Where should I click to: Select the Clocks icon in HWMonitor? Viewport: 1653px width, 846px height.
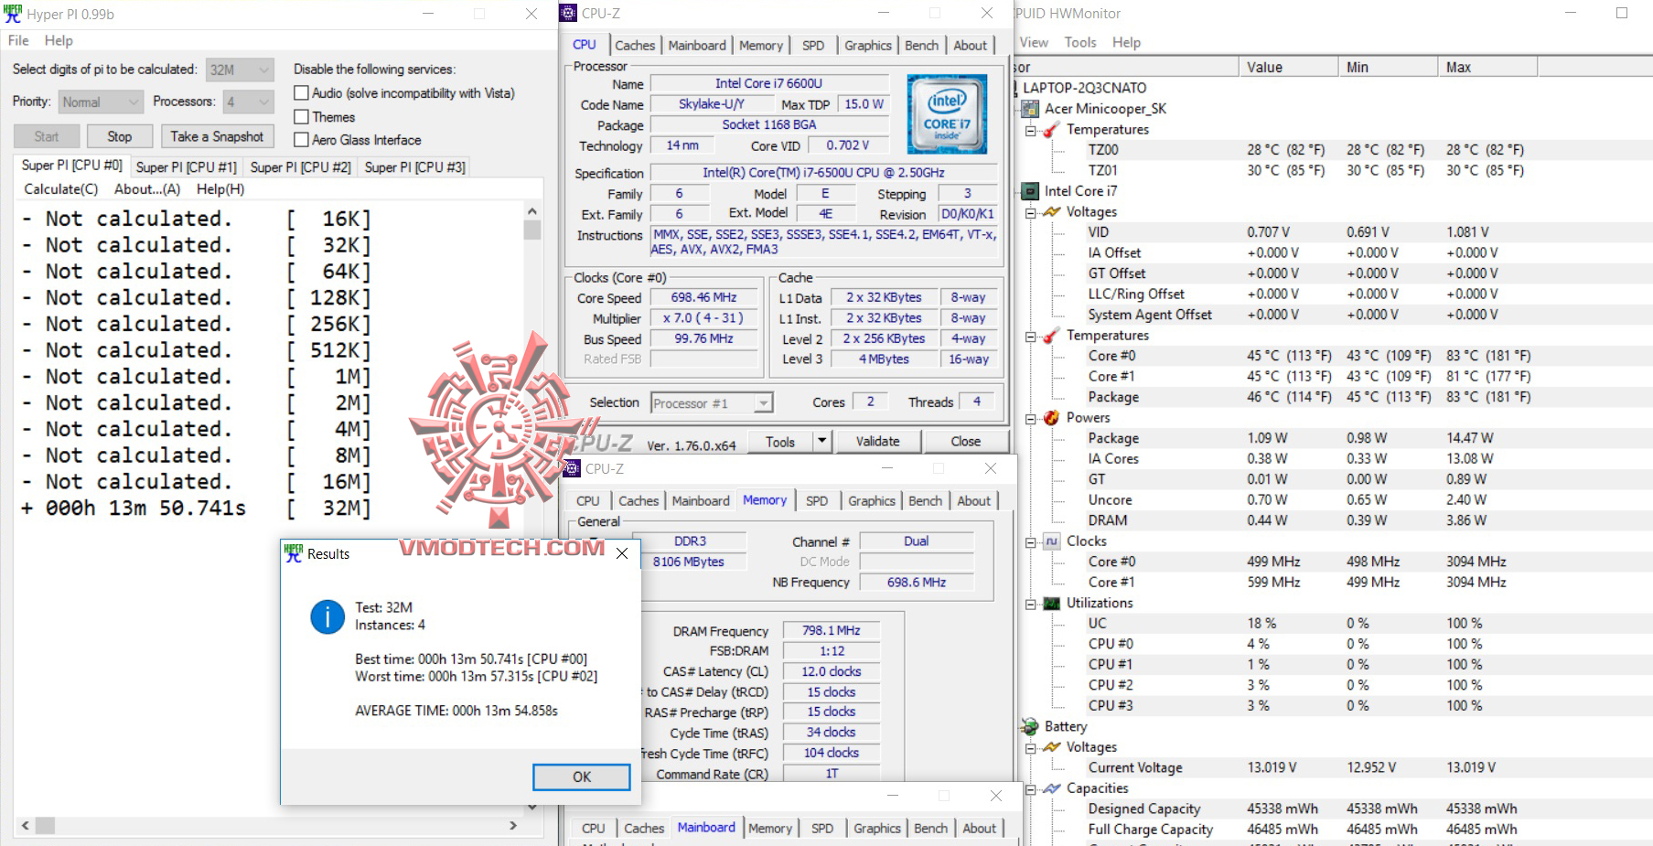[x=1050, y=541]
